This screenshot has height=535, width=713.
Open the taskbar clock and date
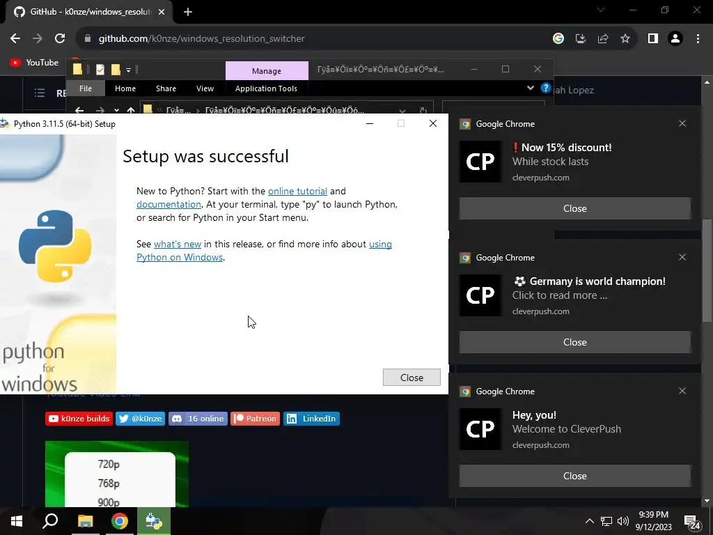click(x=653, y=521)
